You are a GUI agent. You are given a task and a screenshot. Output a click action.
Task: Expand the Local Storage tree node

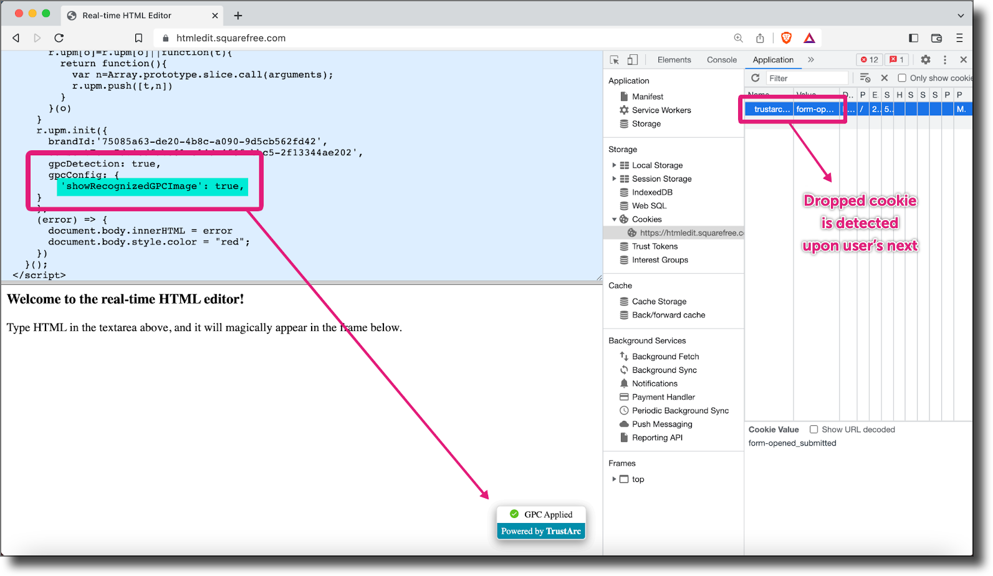(x=614, y=165)
